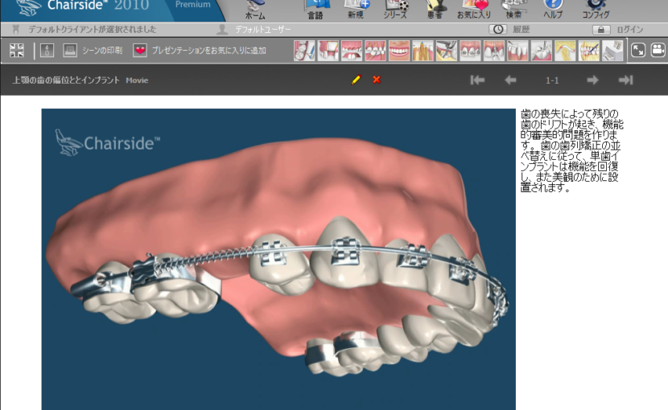Go to previous slide arrow
The image size is (668, 410).
tap(510, 80)
